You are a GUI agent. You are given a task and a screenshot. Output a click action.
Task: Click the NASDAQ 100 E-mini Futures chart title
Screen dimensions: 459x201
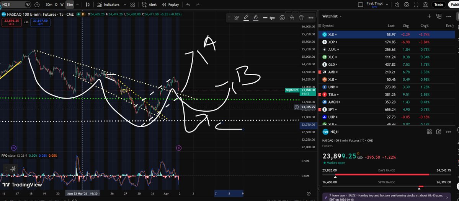(x=41, y=14)
